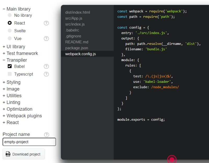Click the ZIP icon on Download button
Image resolution: width=209 pixels, height=163 pixels.
(8, 154)
